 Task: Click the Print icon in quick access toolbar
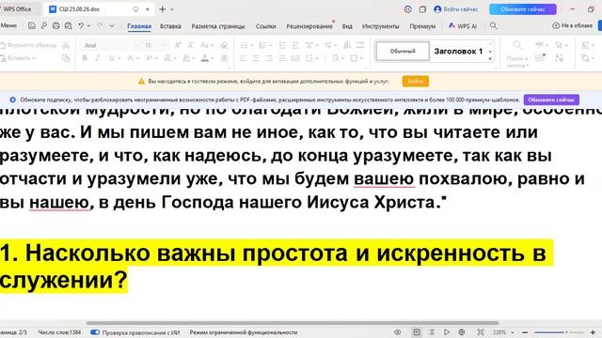56,25
